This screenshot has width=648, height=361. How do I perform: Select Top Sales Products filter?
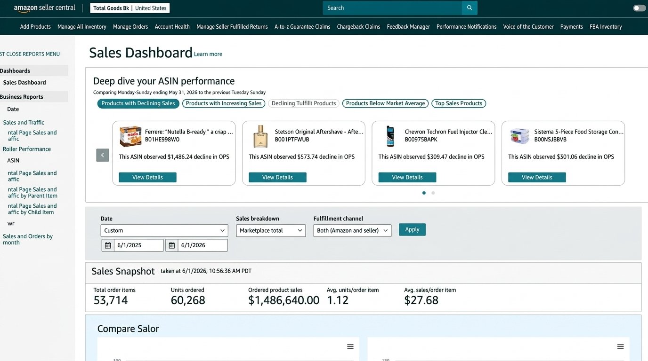coord(459,103)
